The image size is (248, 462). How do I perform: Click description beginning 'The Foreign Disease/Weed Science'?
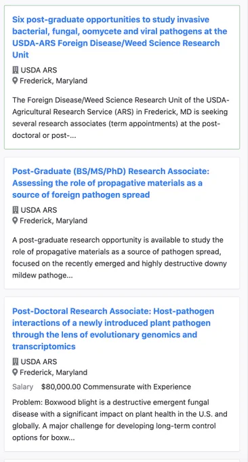click(x=121, y=118)
